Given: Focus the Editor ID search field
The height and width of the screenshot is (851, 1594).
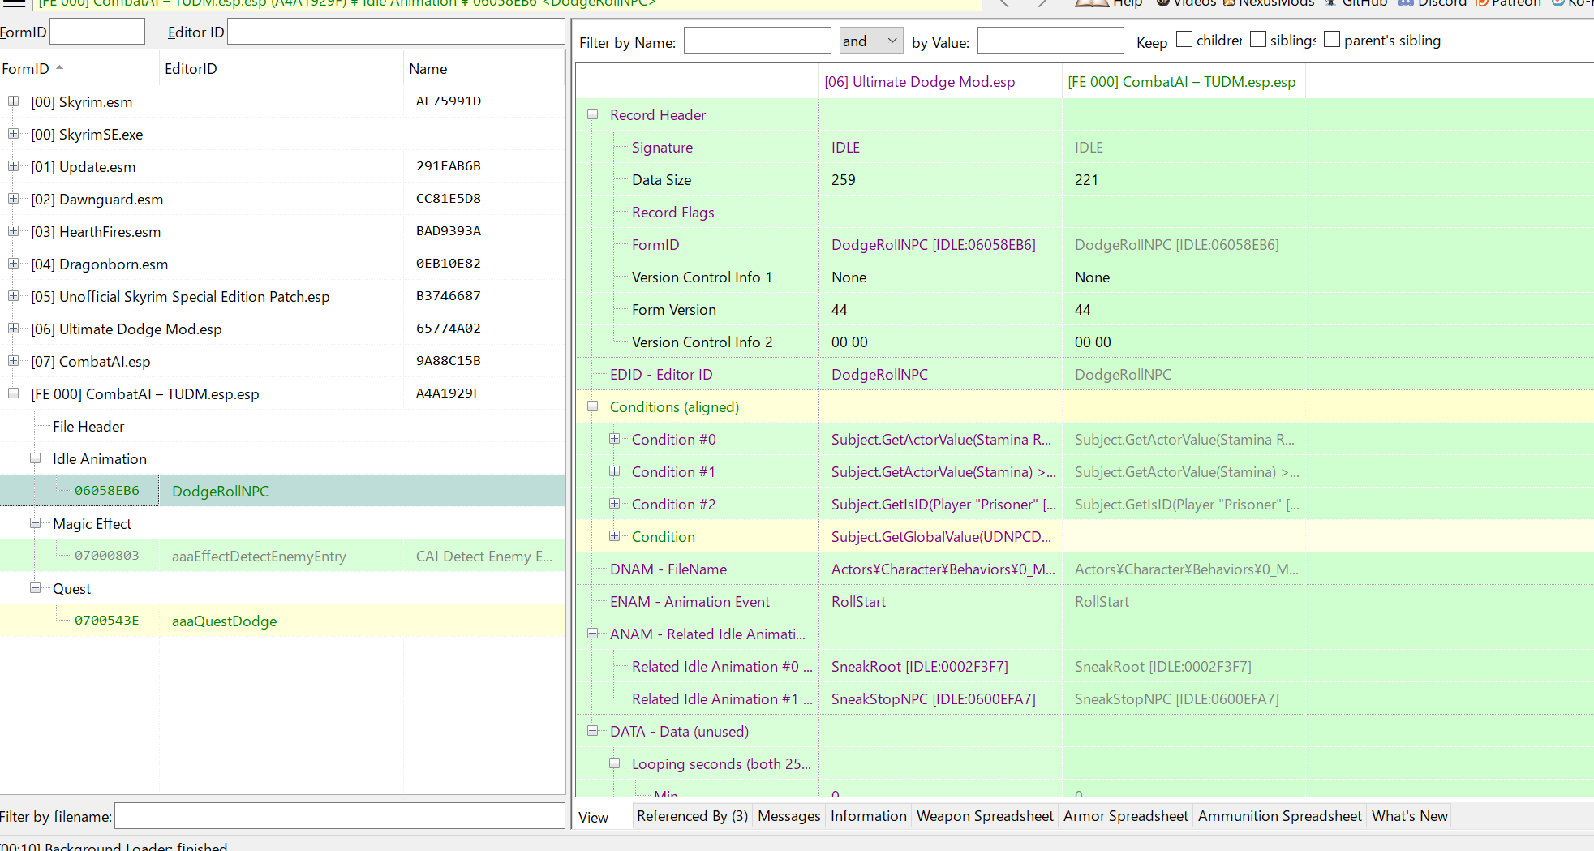Looking at the screenshot, I should tap(396, 32).
